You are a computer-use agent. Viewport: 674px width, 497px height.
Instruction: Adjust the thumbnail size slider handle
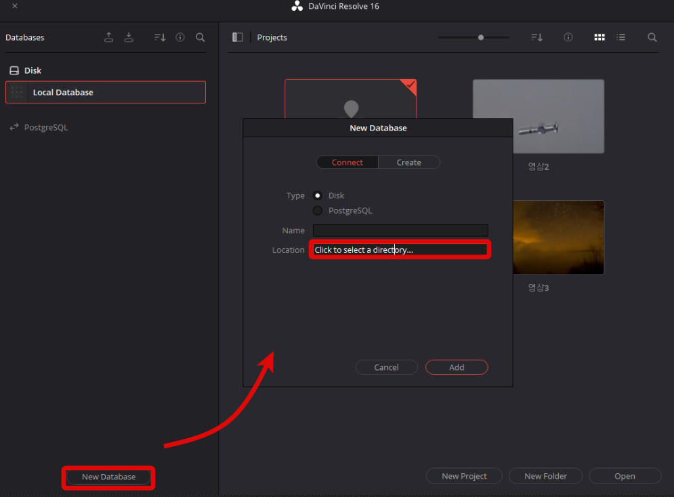coord(481,37)
